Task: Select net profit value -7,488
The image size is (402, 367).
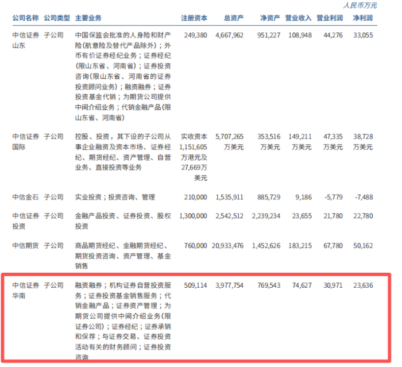Action: pyautogui.click(x=364, y=197)
